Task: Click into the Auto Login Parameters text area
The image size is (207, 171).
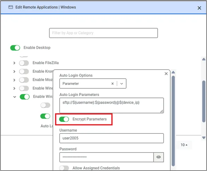Action: pyautogui.click(x=112, y=106)
